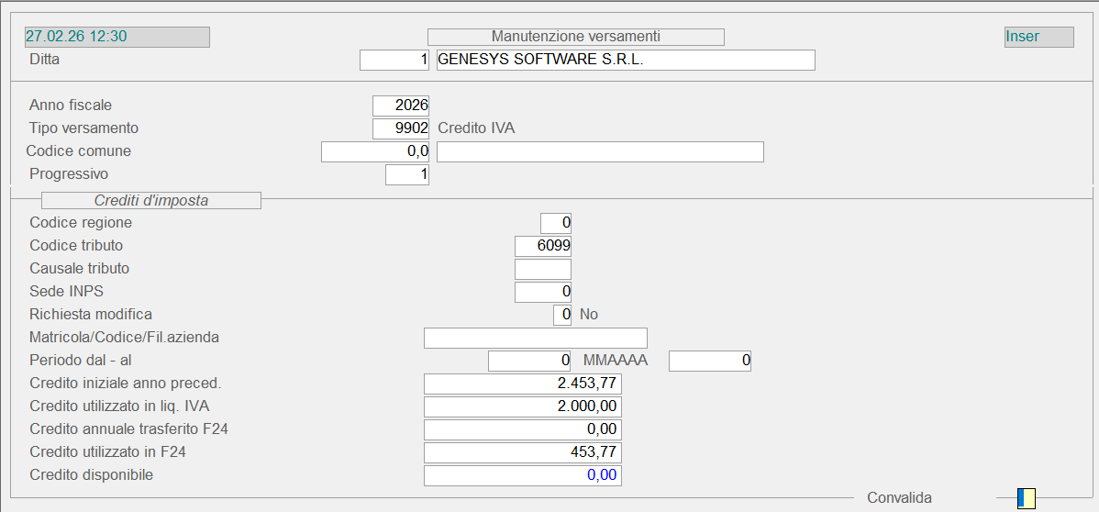Focus the Codice tributo field showing 6099
1099x512 pixels.
(x=543, y=246)
